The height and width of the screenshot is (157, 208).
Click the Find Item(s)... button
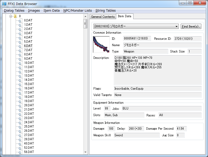(191, 27)
